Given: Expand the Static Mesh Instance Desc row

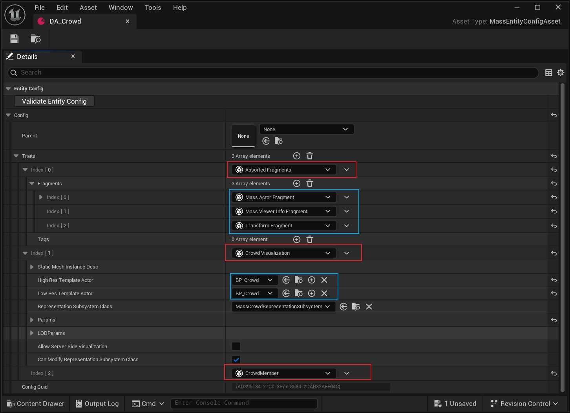Looking at the screenshot, I should pos(32,267).
